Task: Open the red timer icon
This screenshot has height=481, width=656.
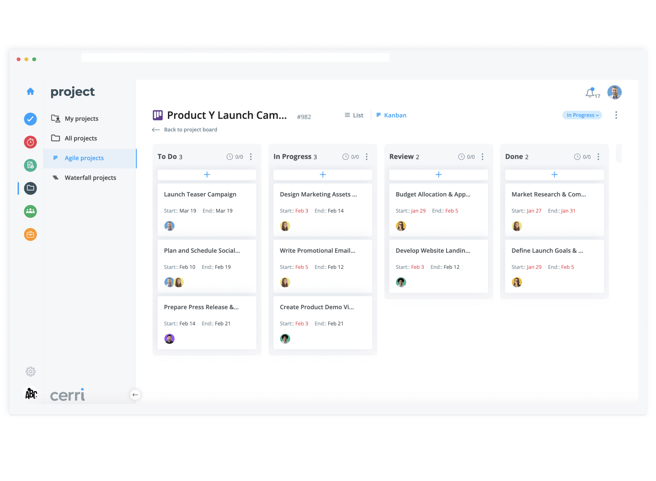Action: 30,142
